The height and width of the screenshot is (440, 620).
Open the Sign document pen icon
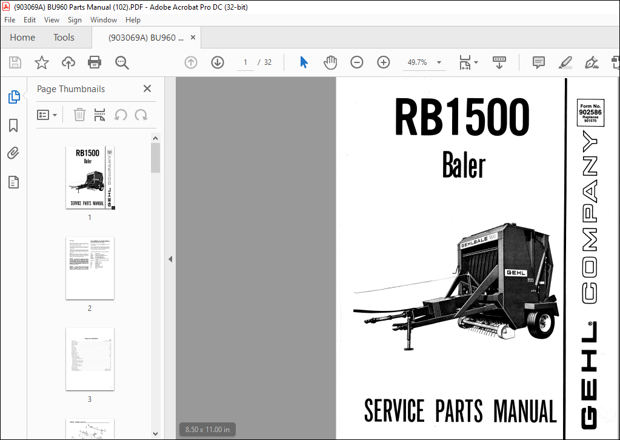pyautogui.click(x=592, y=62)
